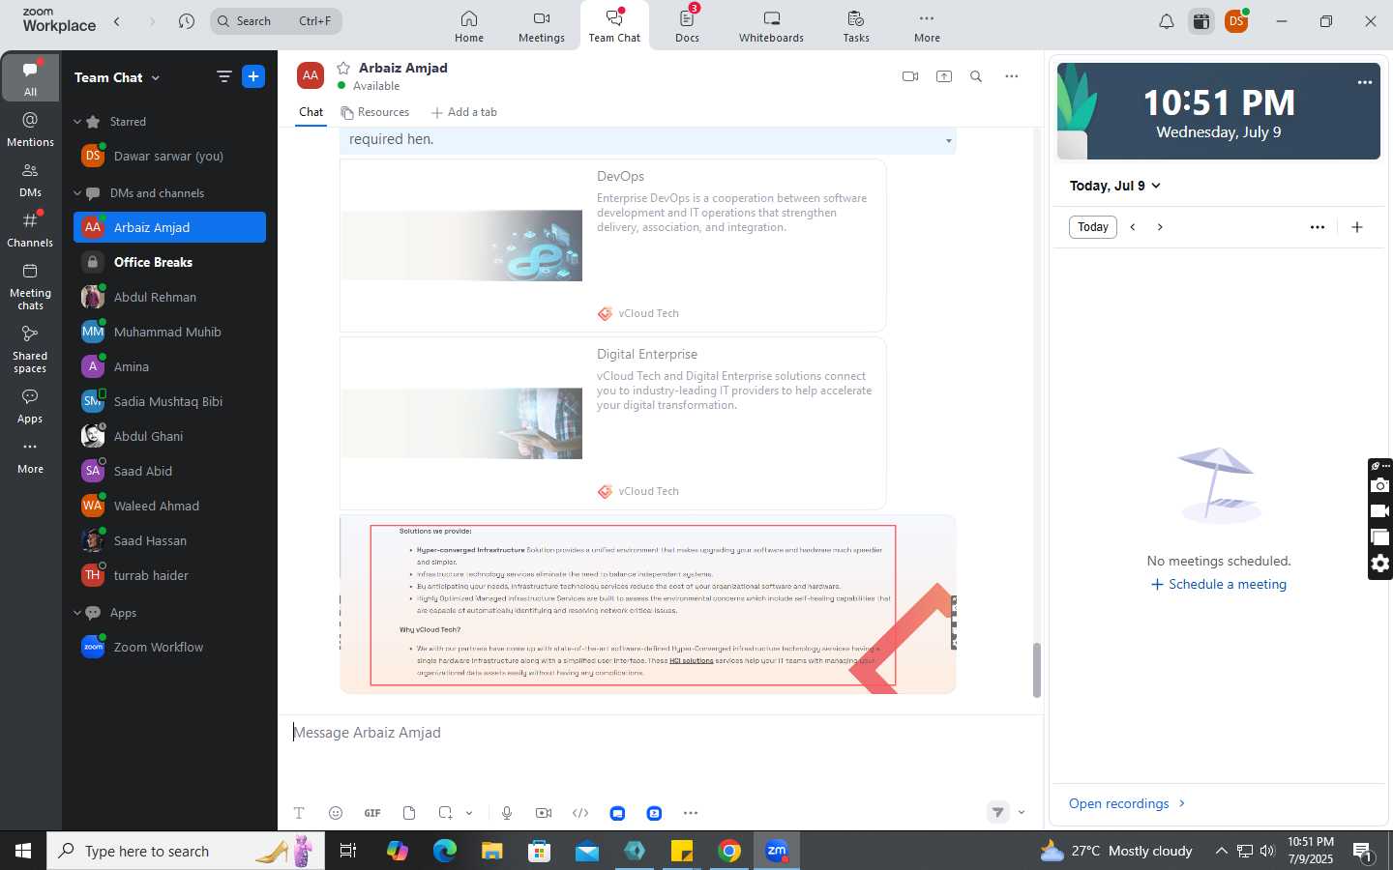Image resolution: width=1393 pixels, height=870 pixels.
Task: Open chat with Dawar sarwar (you)
Action: pos(169,156)
